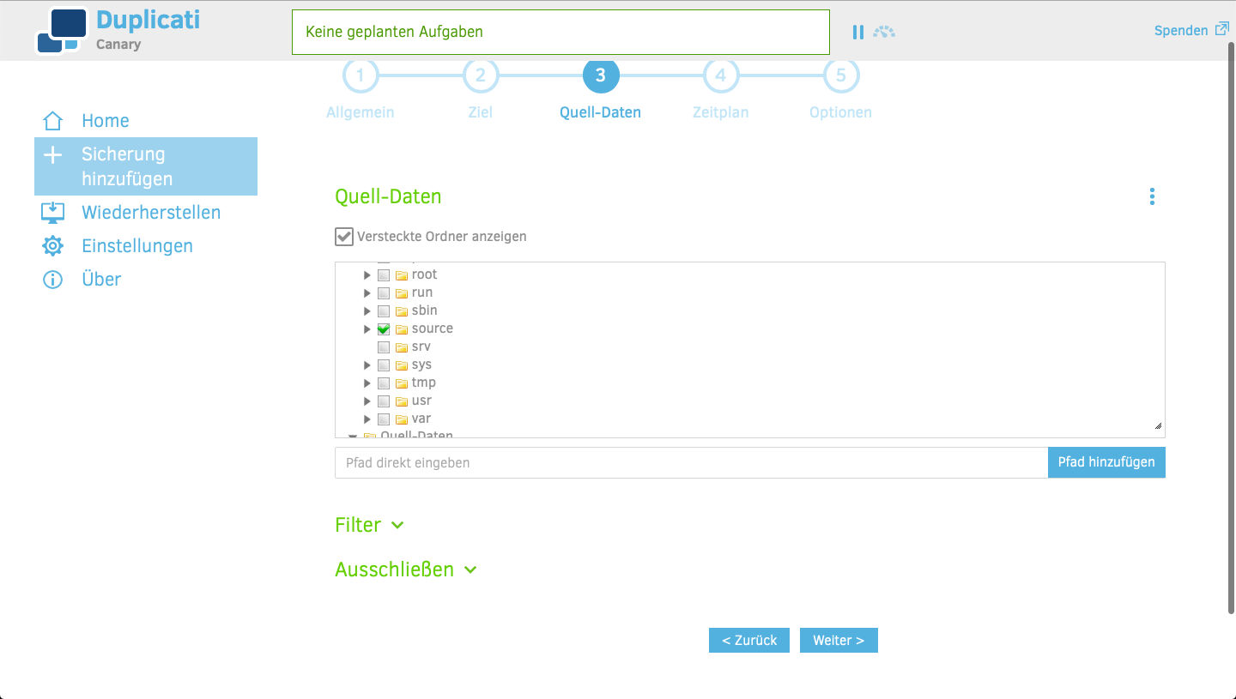
Task: Toggle Versteckte Ordner anzeigen checkbox
Action: (x=344, y=237)
